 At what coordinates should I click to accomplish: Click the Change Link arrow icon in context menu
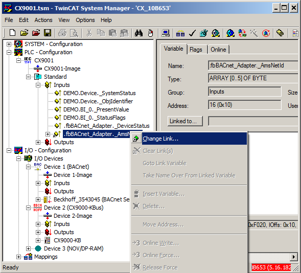point(136,139)
